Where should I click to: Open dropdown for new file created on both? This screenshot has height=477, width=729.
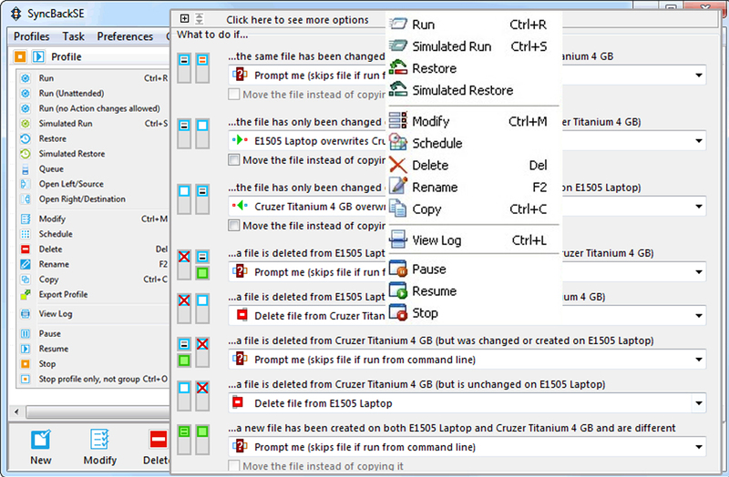pos(699,447)
